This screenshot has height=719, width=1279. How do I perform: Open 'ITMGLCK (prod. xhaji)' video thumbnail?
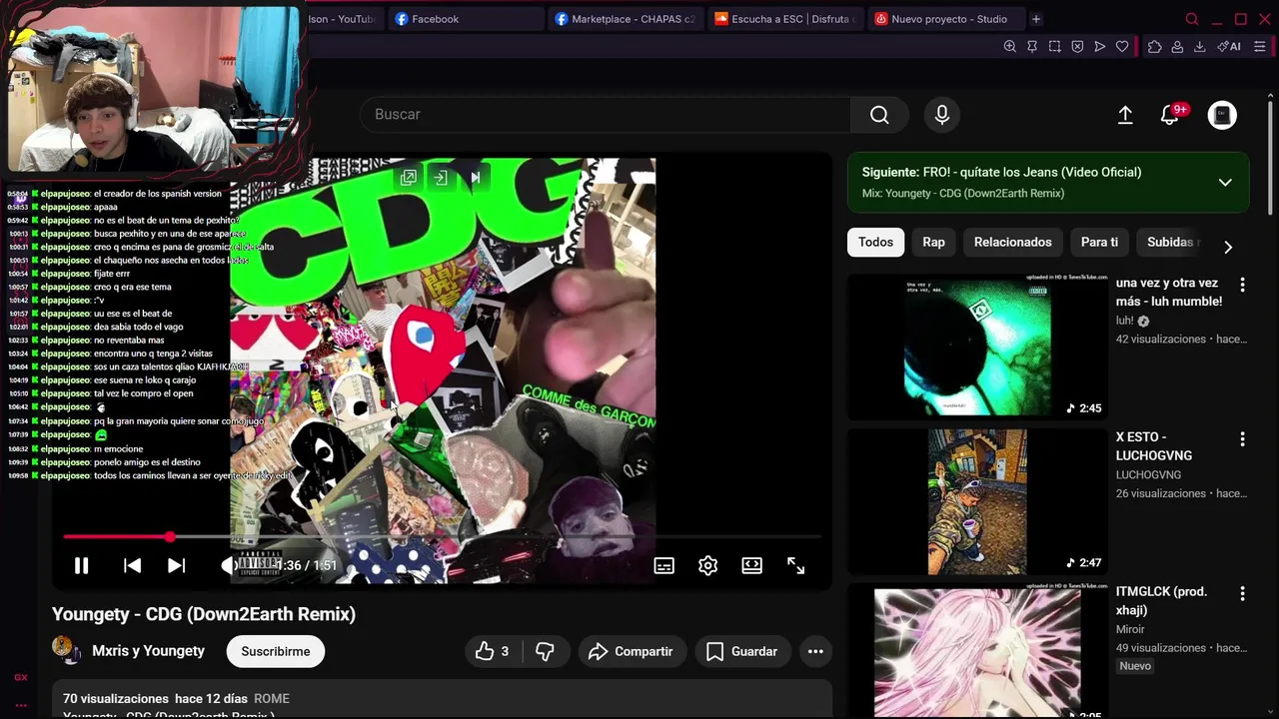(x=977, y=651)
